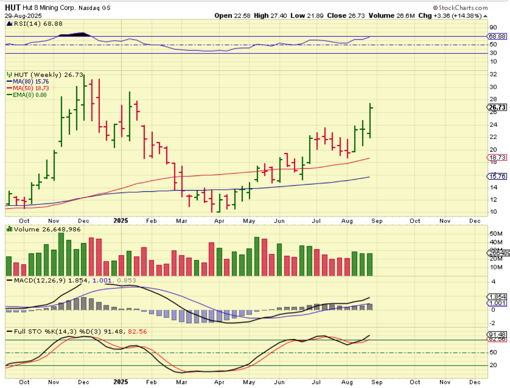Click the red 82.56 %D value in STO label

click(138, 332)
